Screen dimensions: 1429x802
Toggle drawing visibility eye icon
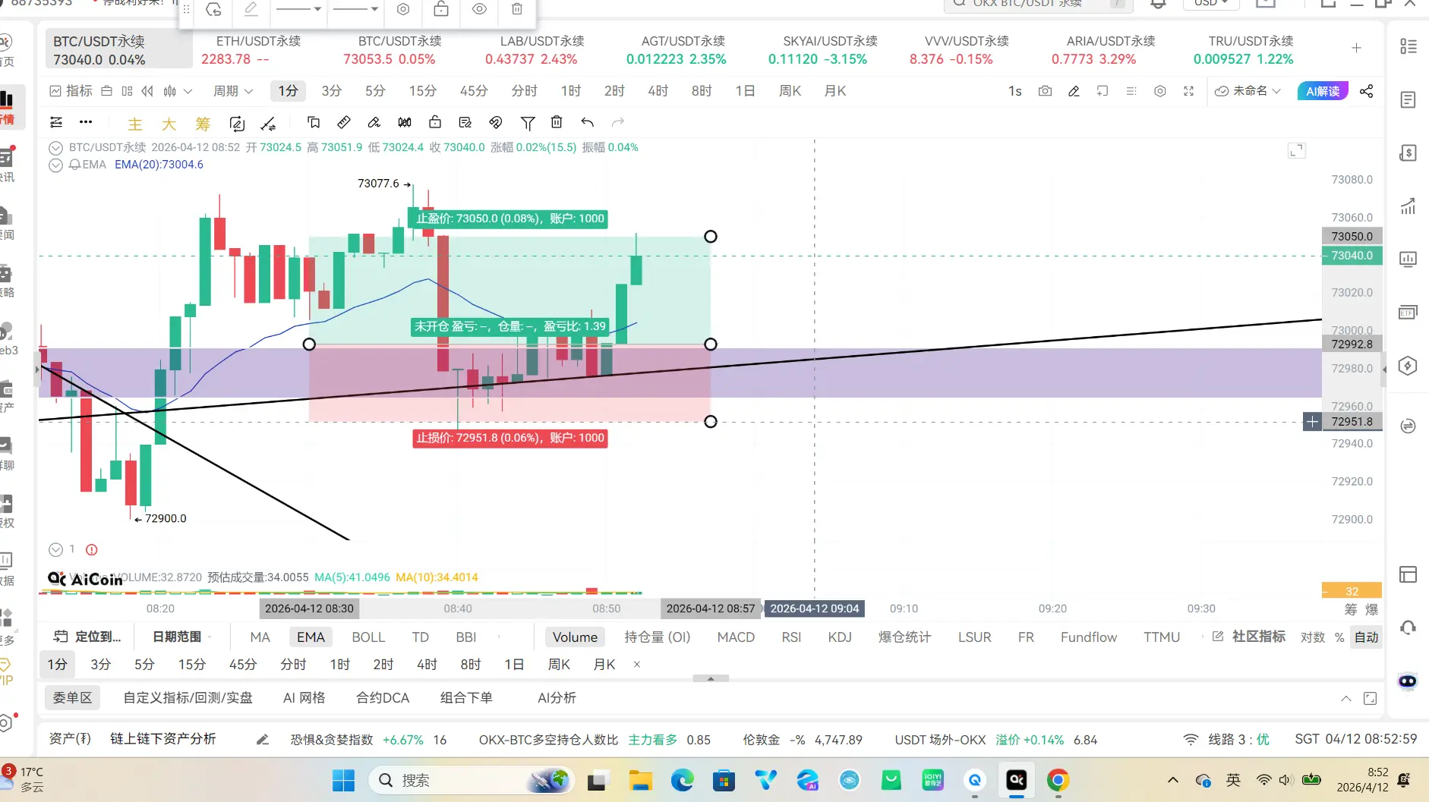click(479, 9)
